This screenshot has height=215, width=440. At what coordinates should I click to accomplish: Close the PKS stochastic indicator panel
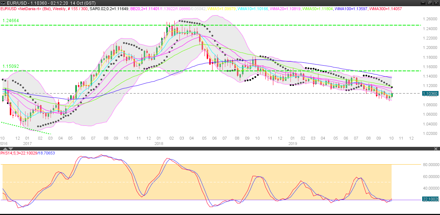(x=436, y=149)
